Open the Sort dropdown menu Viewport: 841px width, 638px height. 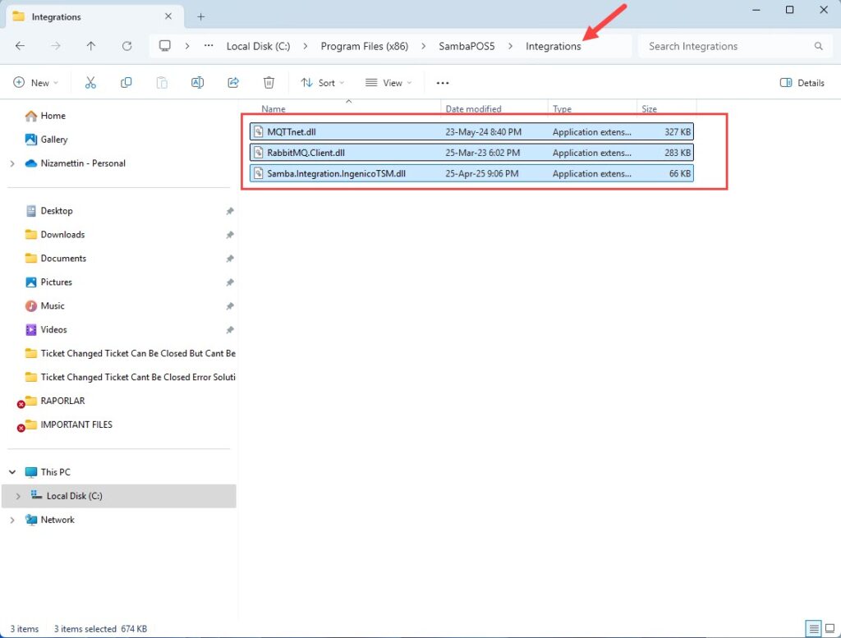tap(322, 83)
